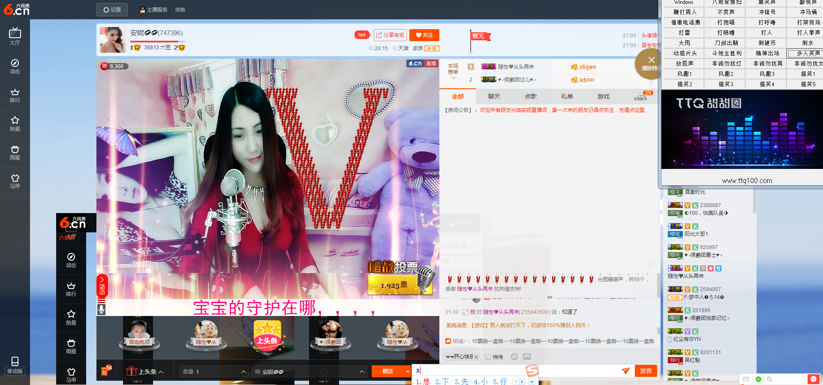
Task: Click the 设置 settings button
Action: [x=112, y=9]
